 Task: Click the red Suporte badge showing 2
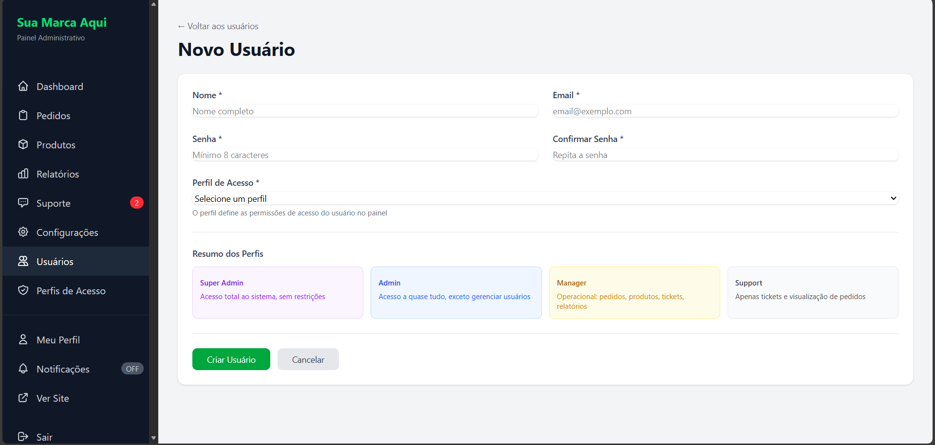pos(136,203)
